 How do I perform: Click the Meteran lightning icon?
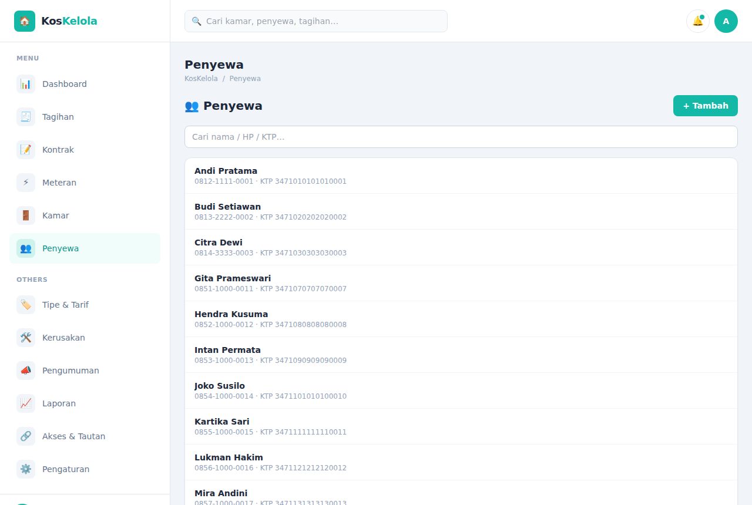(26, 183)
